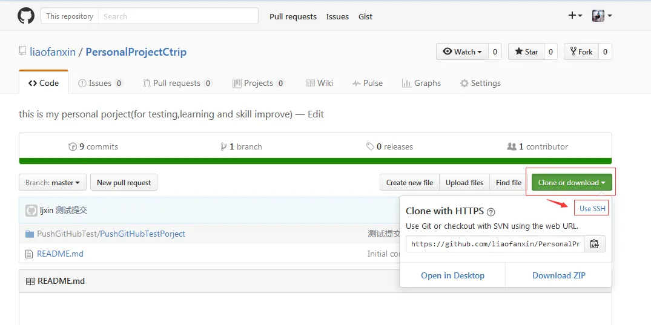651x325 pixels.
Task: Click the New pull request button
Action: [124, 183]
